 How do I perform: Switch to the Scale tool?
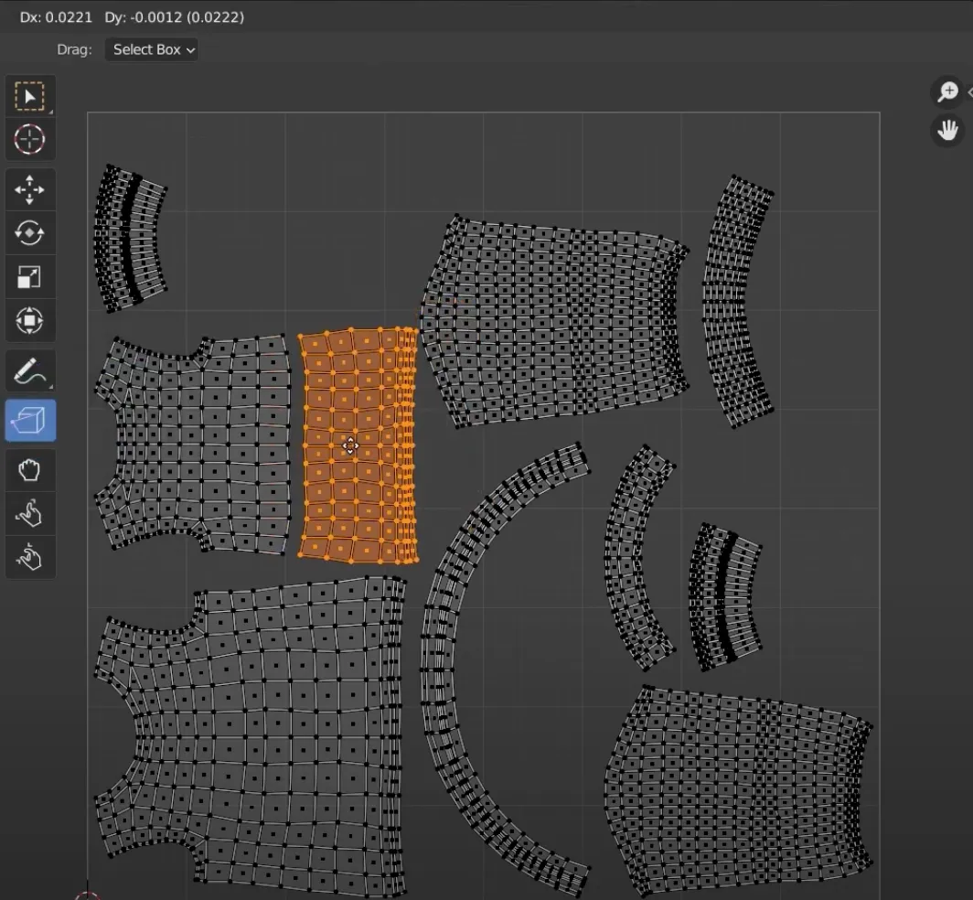(x=30, y=277)
